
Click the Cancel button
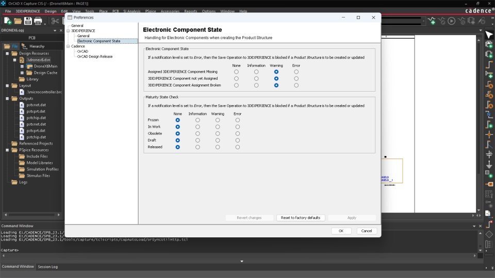367,231
